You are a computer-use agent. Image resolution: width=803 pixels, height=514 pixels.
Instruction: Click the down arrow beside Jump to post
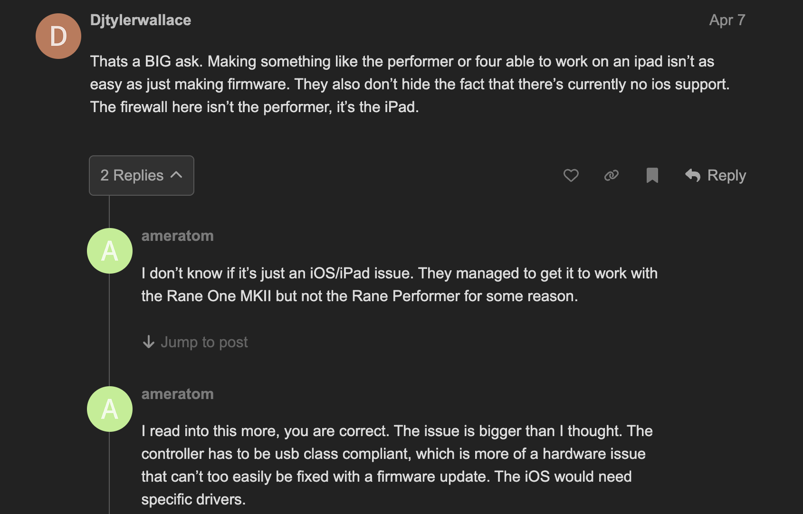click(149, 342)
